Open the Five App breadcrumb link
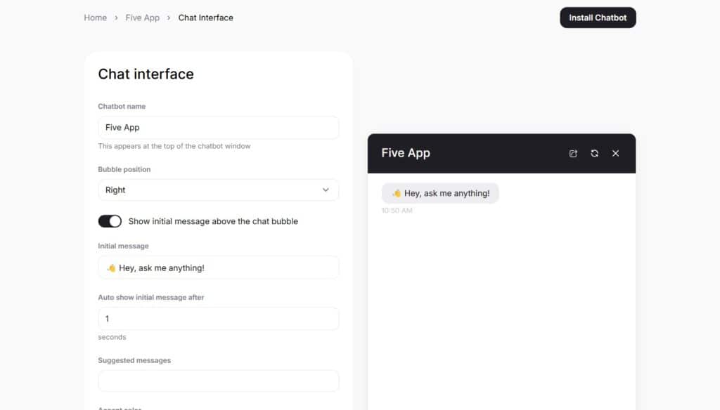 143,18
